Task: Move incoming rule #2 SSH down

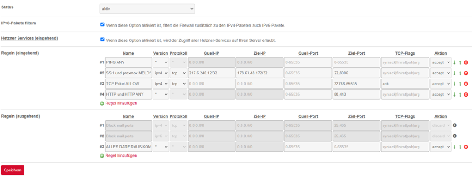Action: click(454, 73)
